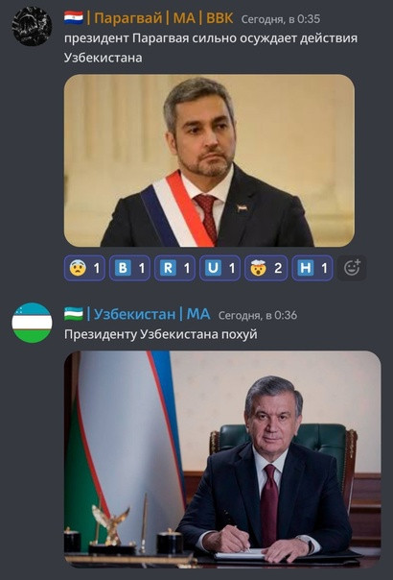The width and height of the screenshot is (393, 580).
Task: Click the timestamp Сегодня, в 0:36
Action: pyautogui.click(x=258, y=316)
